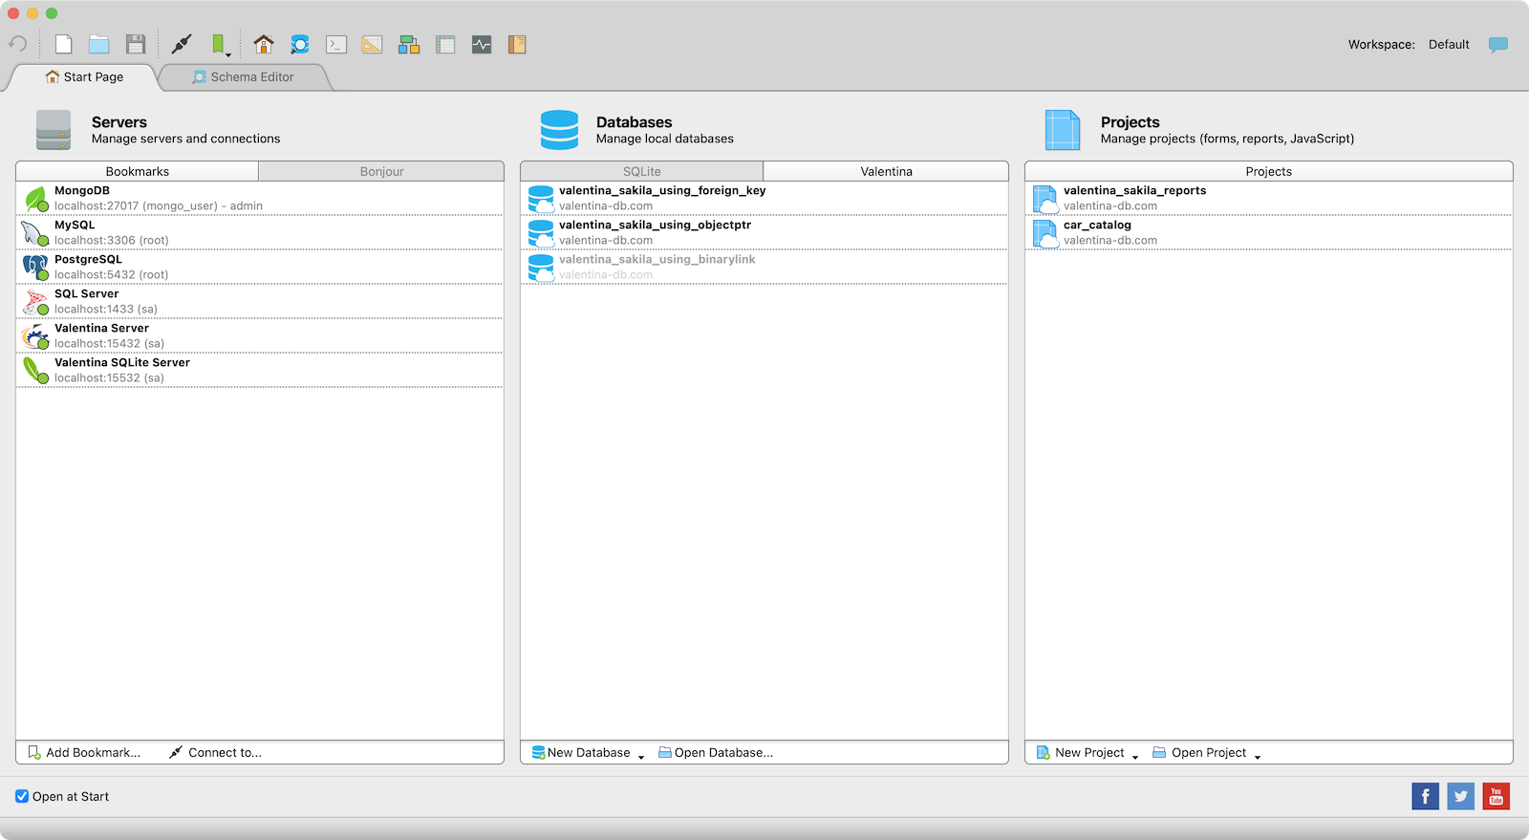The height and width of the screenshot is (840, 1529).
Task: Open the Twitter link icon
Action: (1460, 796)
